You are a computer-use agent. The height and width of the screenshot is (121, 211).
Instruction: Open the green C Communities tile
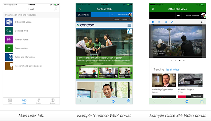9,48
